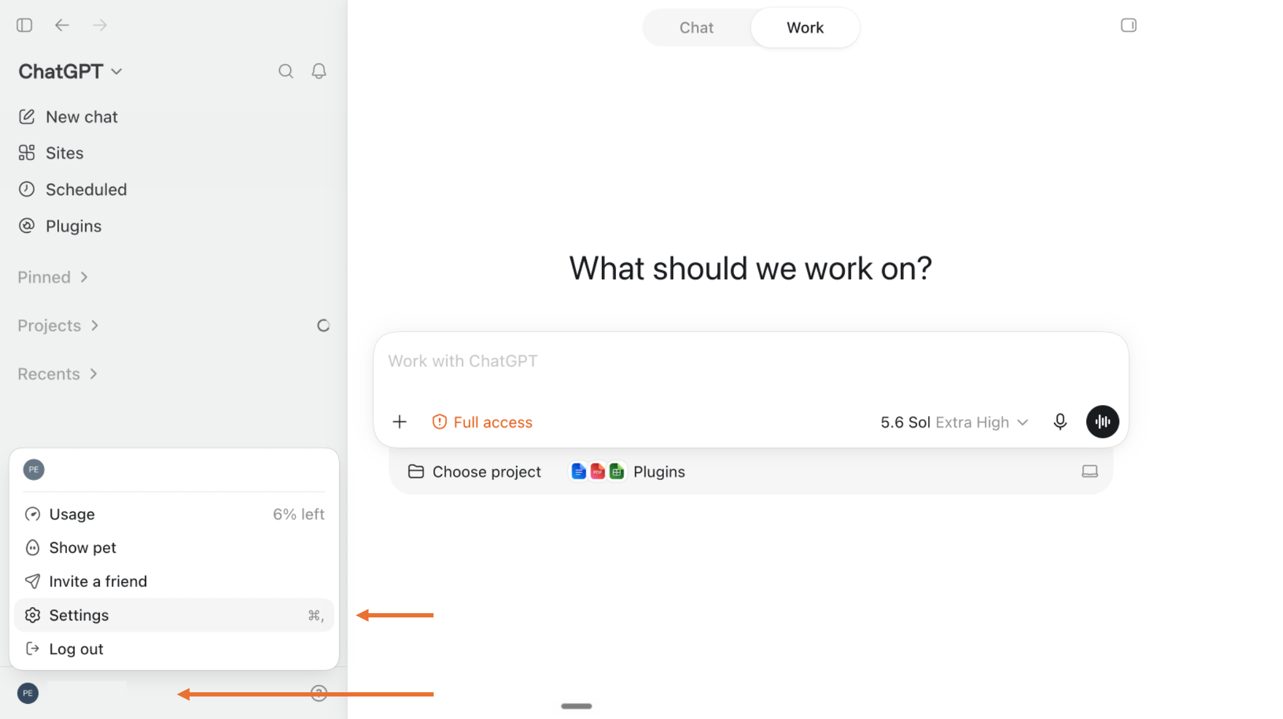The height and width of the screenshot is (719, 1283).
Task: Open the 5.6 Sol Extra High model dropdown
Action: tap(954, 422)
